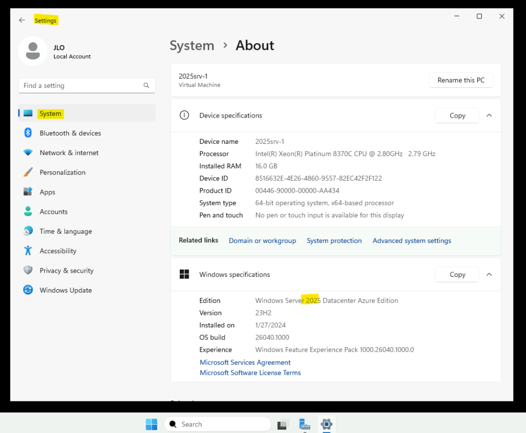Click the Experience value Windows Feature Experience Pack
The height and width of the screenshot is (433, 526).
click(334, 349)
